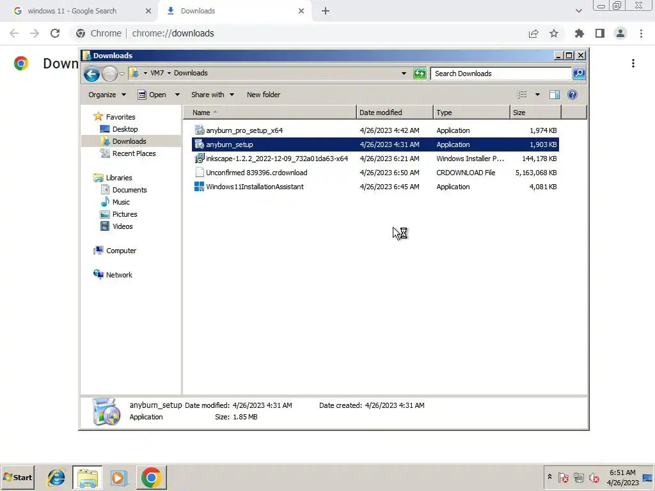Click the refresh icon beside the address bar

tap(420, 74)
